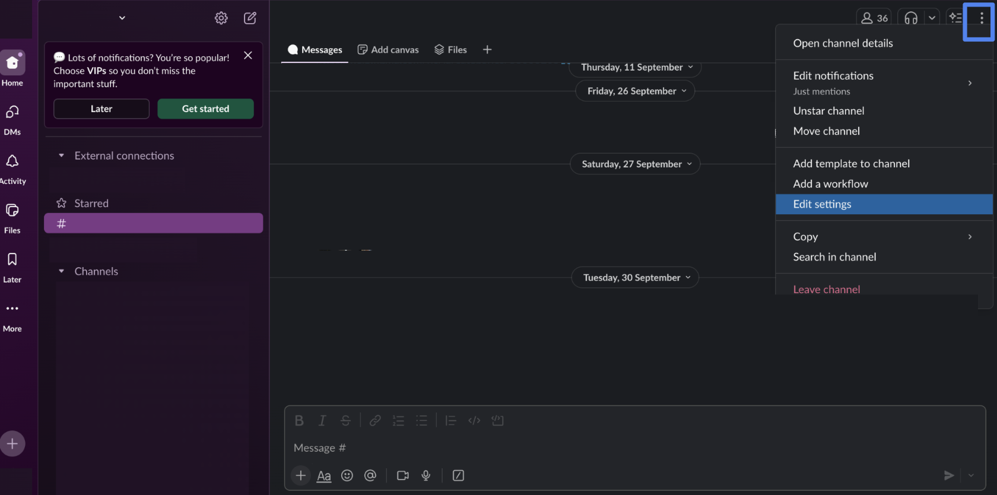Record an audio clip with microphone
This screenshot has width=997, height=495.
(x=426, y=475)
